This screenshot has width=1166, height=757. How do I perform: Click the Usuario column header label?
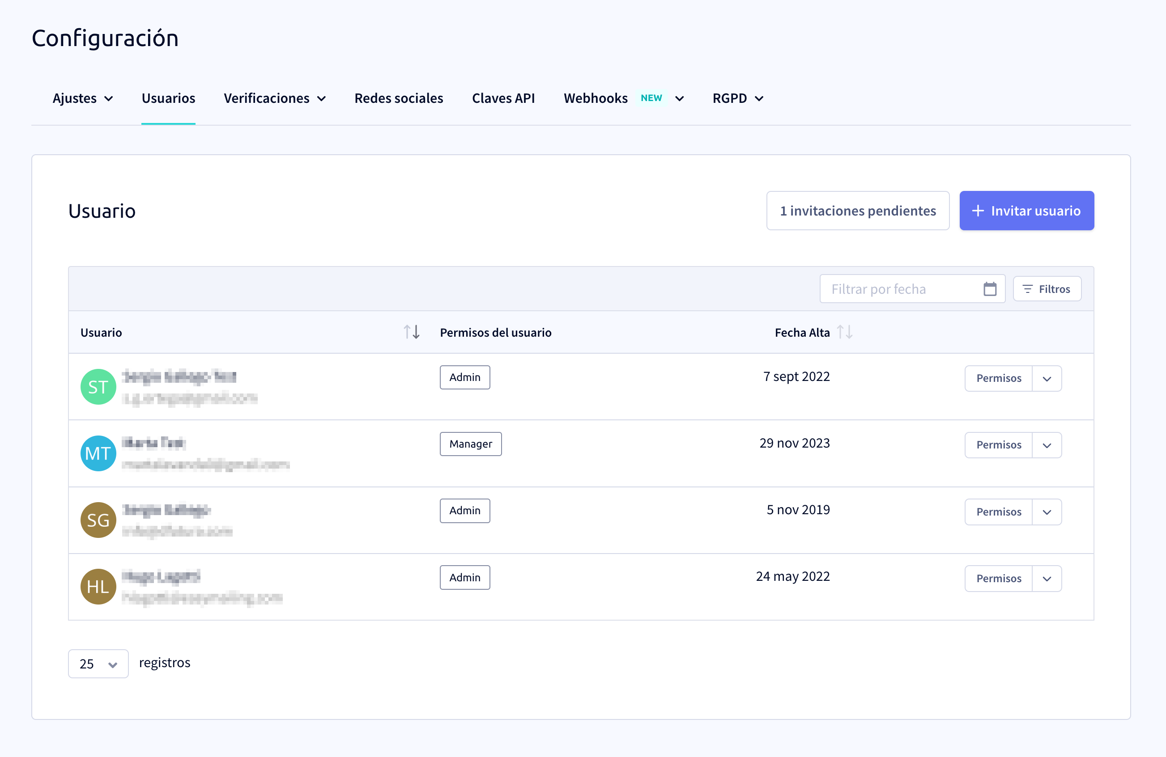(x=101, y=333)
